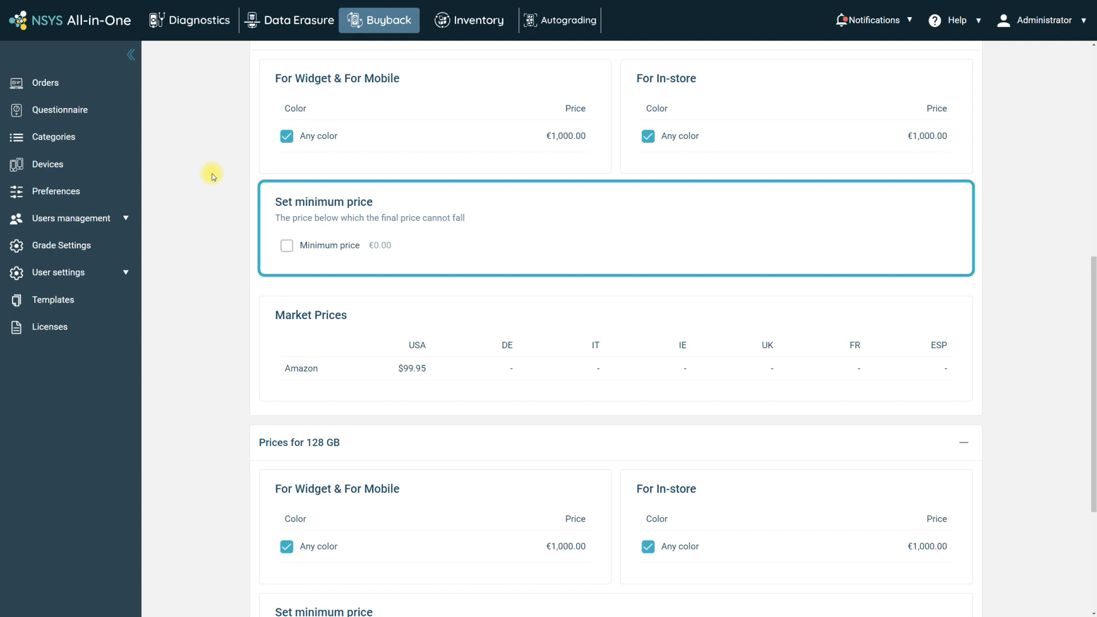Collapse the sidebar with double chevron icon

pyautogui.click(x=131, y=54)
